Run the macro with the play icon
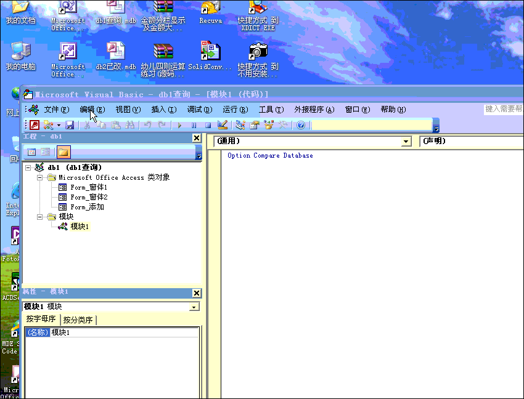This screenshot has width=524, height=399. 179,126
